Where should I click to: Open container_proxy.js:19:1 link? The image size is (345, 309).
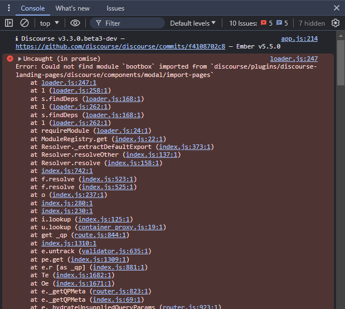[120, 227]
